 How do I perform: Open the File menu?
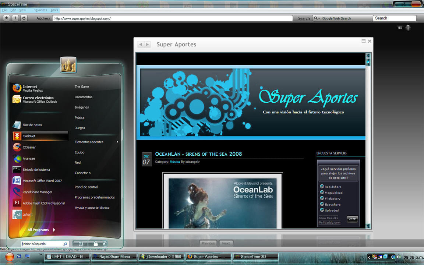point(4,10)
